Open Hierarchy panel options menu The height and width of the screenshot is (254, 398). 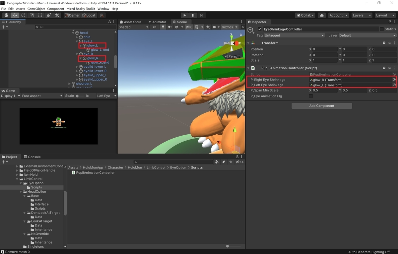click(114, 22)
